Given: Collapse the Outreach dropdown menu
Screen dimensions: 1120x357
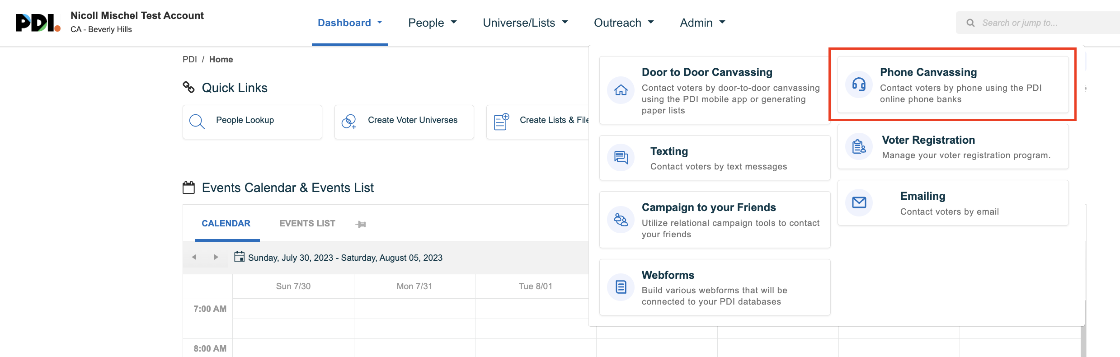Looking at the screenshot, I should click(624, 23).
